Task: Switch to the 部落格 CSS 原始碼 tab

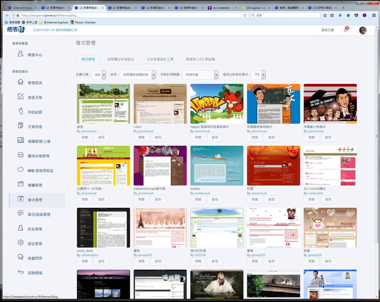Action: coord(200,59)
